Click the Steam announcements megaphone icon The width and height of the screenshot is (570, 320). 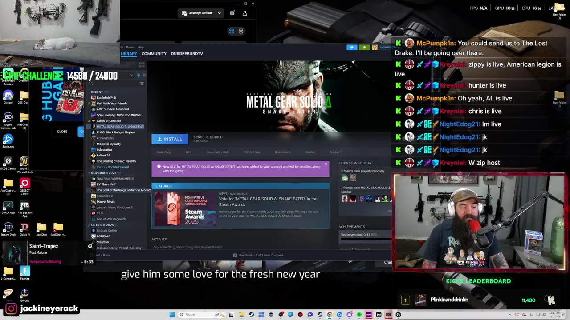tap(352, 47)
